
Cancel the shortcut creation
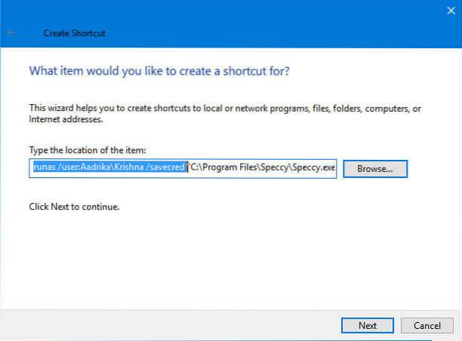[427, 325]
